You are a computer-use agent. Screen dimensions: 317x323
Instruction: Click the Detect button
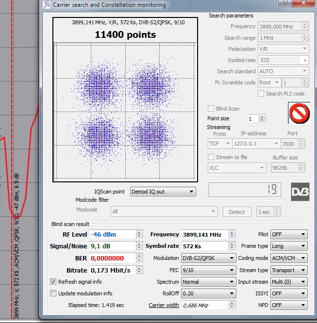(x=237, y=212)
